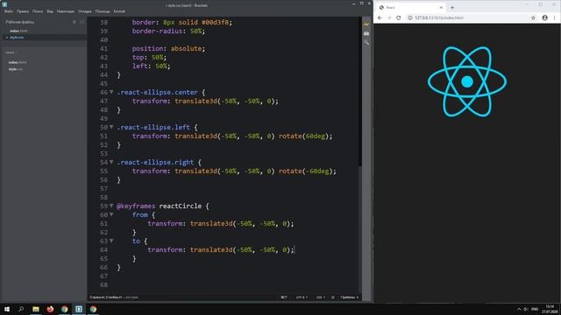
Task: Open the Windows Start menu
Action: pyautogui.click(x=7, y=309)
